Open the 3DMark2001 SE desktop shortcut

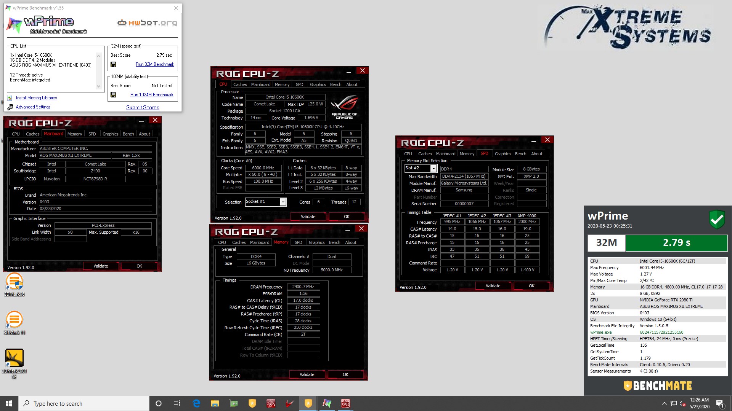(14, 364)
